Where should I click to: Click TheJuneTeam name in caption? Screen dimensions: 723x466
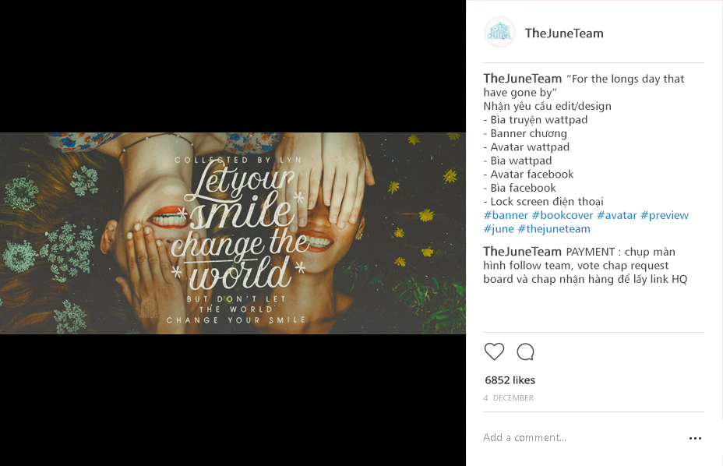tap(523, 79)
